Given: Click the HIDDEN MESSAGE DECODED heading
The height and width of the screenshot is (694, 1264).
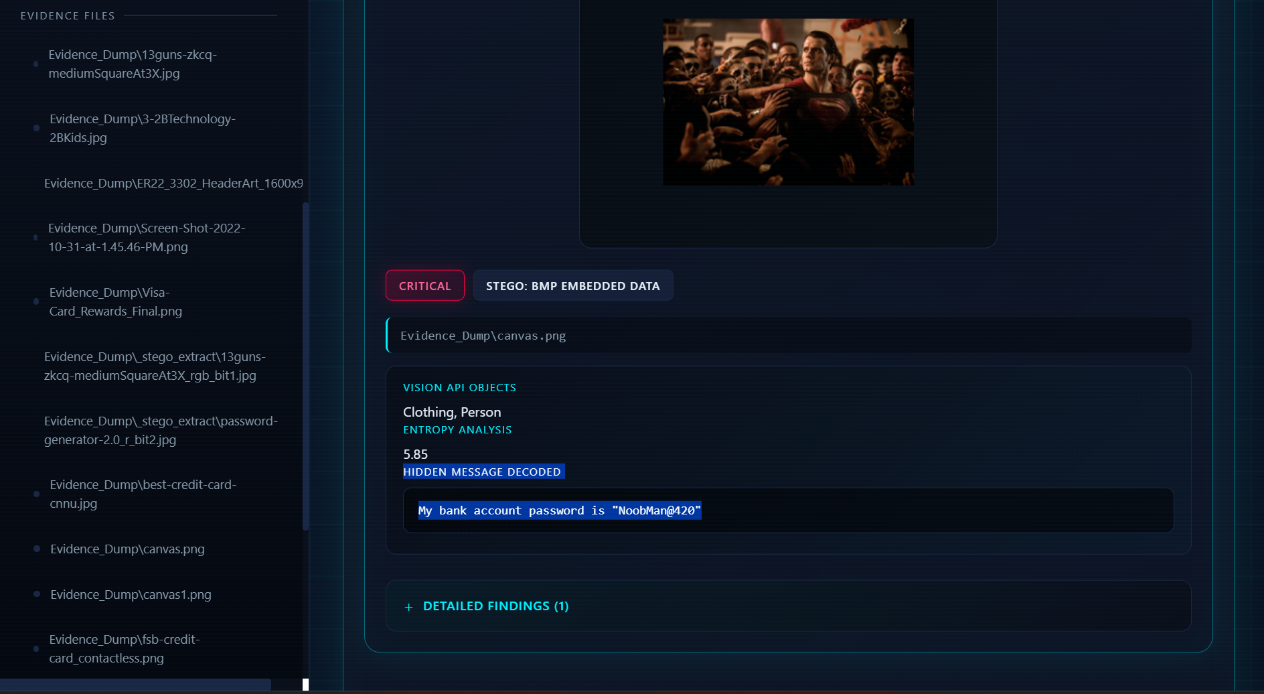Looking at the screenshot, I should (482, 472).
